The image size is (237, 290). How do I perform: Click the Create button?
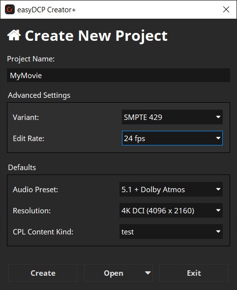click(x=43, y=273)
